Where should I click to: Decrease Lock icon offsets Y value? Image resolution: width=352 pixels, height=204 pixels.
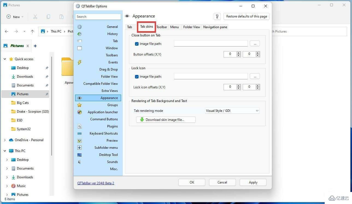click(258, 88)
